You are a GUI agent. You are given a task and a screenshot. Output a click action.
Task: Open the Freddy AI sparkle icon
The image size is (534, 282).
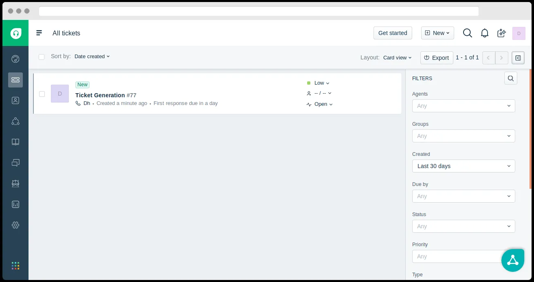[502, 33]
